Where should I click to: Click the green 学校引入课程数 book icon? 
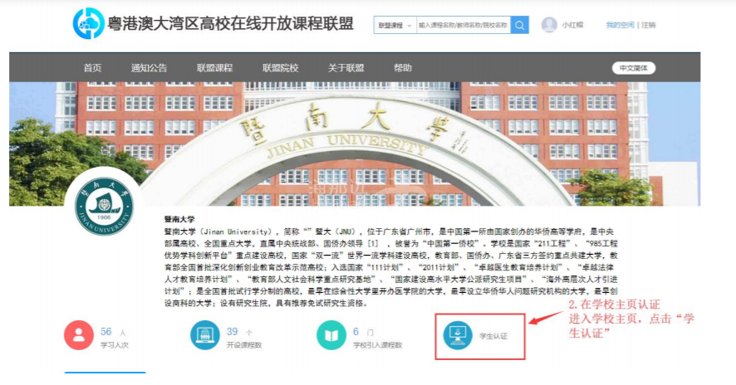point(331,335)
